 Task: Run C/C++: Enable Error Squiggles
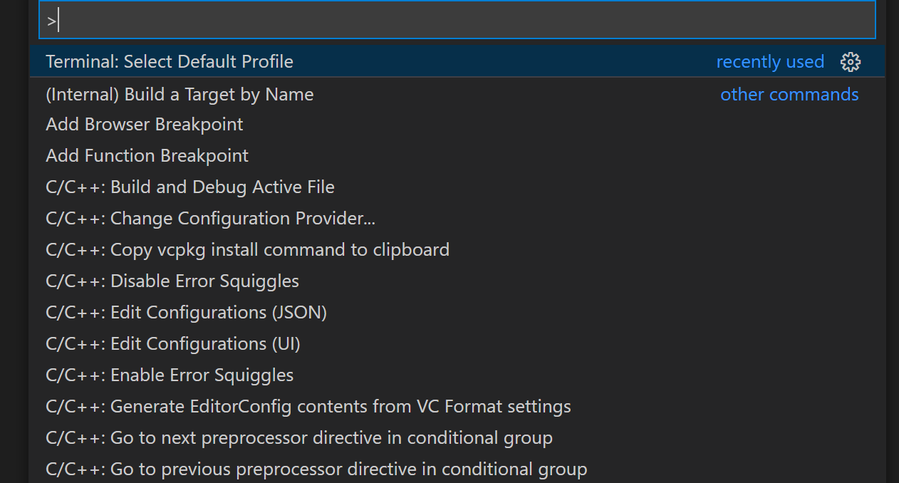click(170, 375)
